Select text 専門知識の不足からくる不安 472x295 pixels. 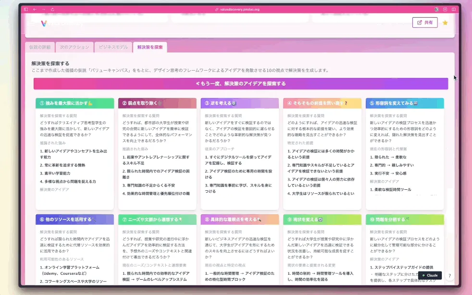[x=151, y=185]
